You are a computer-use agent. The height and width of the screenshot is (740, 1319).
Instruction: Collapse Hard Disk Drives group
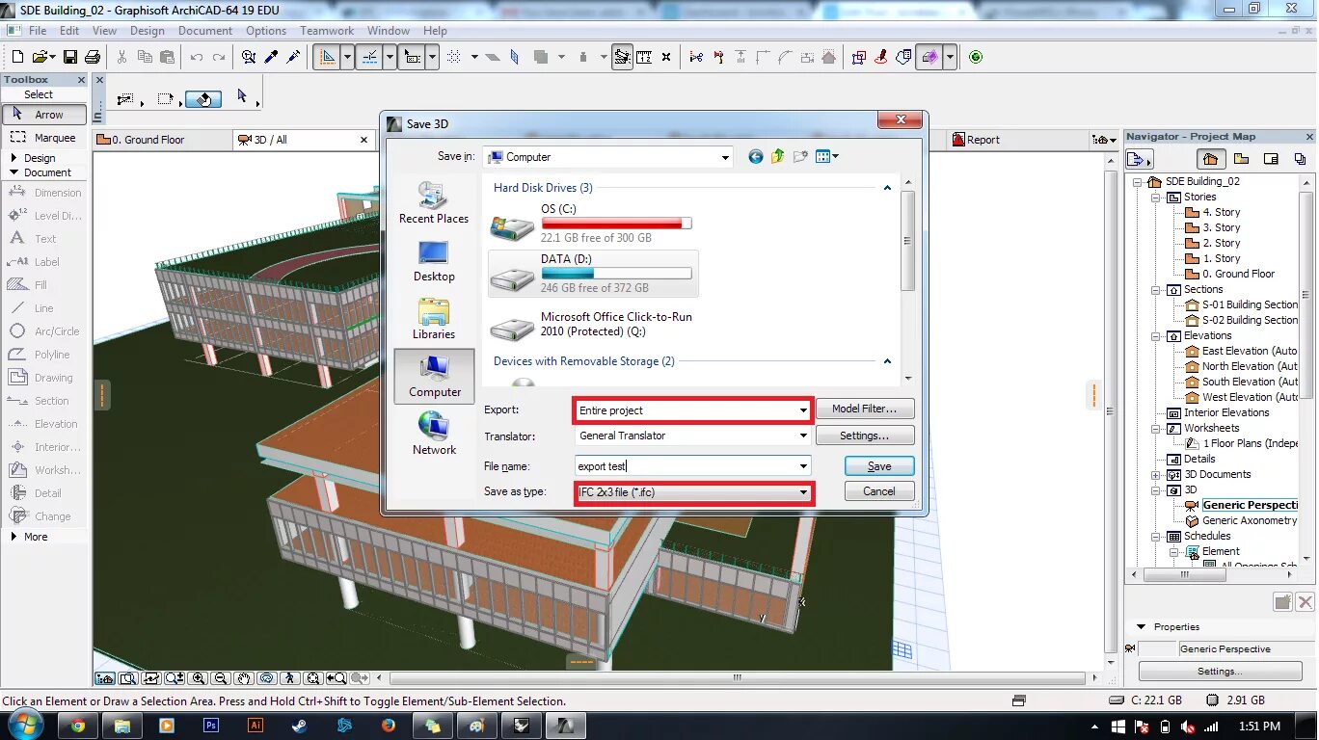click(887, 188)
